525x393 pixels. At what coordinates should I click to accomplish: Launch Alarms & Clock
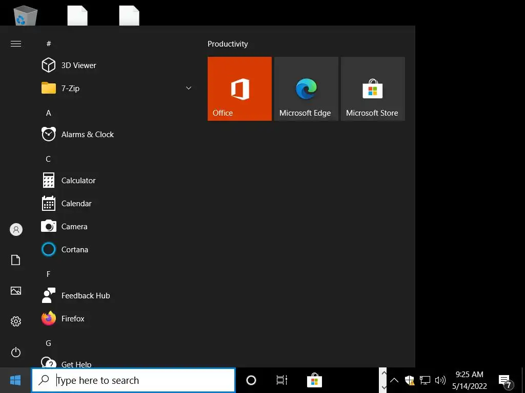(115, 135)
